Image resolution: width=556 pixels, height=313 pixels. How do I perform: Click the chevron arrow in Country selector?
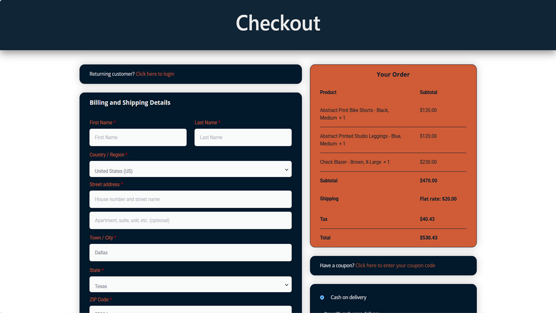click(x=286, y=170)
